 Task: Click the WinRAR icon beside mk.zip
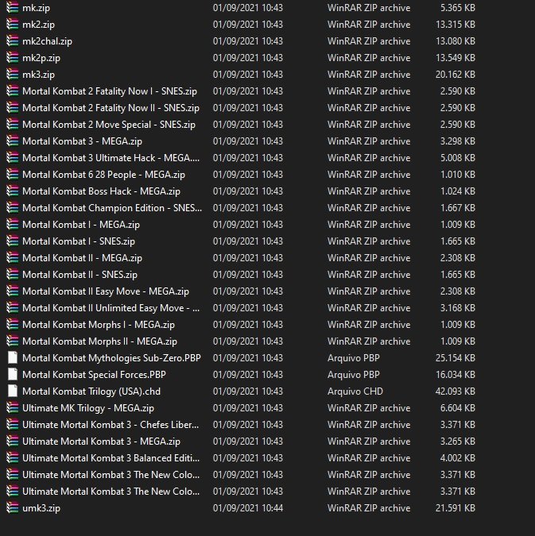[x=13, y=7]
